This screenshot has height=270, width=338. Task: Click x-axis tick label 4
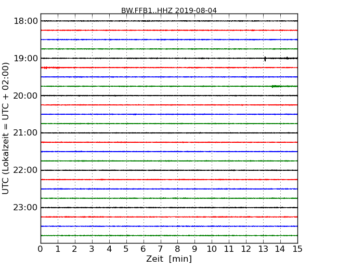tap(109, 249)
